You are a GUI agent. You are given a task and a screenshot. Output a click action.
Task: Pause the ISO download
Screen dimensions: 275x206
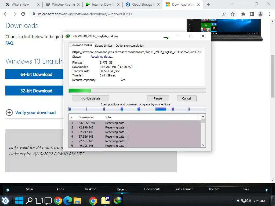158,98
